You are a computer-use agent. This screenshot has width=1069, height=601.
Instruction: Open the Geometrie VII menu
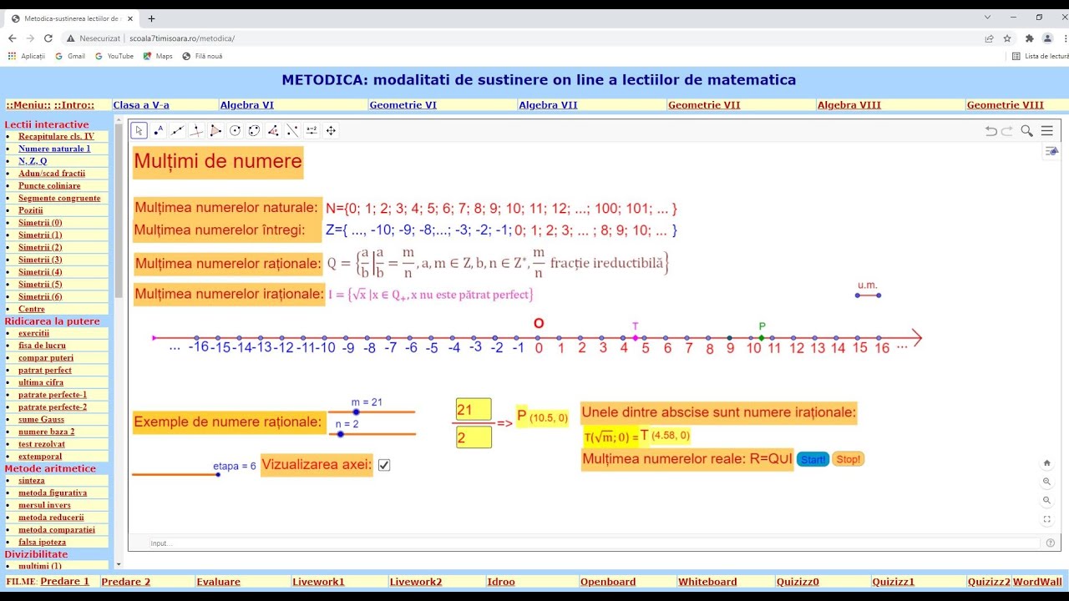(x=704, y=105)
